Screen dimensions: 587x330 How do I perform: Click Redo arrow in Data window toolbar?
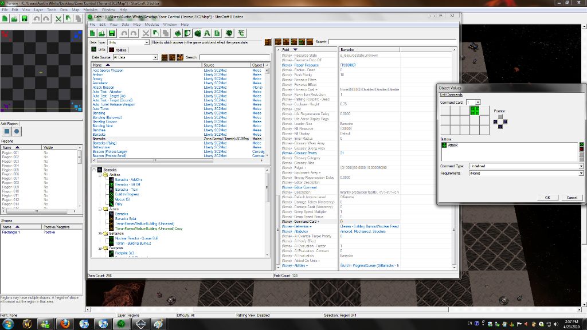coord(134,33)
